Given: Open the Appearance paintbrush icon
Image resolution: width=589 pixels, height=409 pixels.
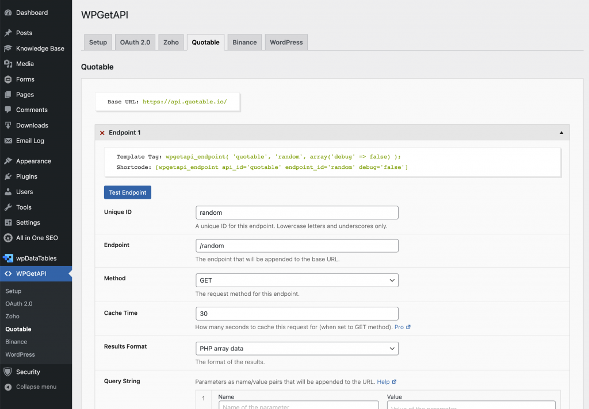Looking at the screenshot, I should pyautogui.click(x=8, y=161).
